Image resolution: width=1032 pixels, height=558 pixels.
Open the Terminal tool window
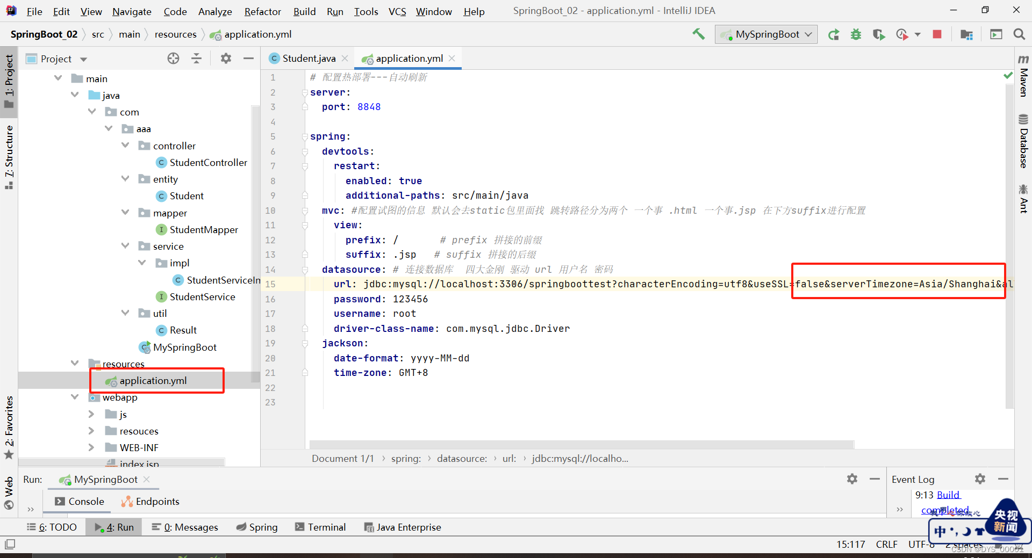[320, 527]
